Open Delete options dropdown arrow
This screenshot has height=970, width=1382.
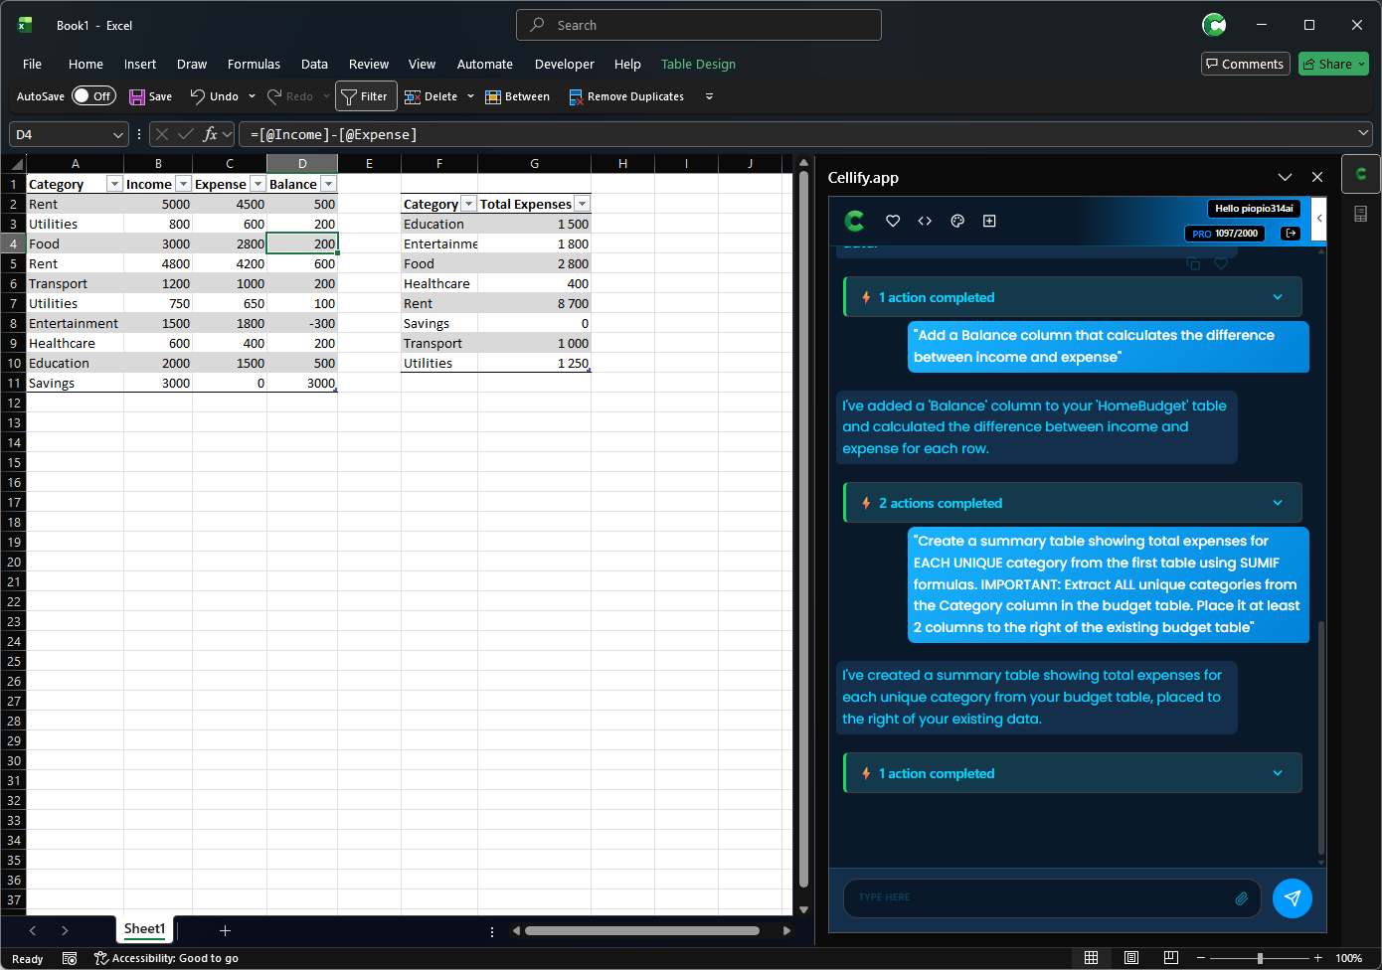470,96
